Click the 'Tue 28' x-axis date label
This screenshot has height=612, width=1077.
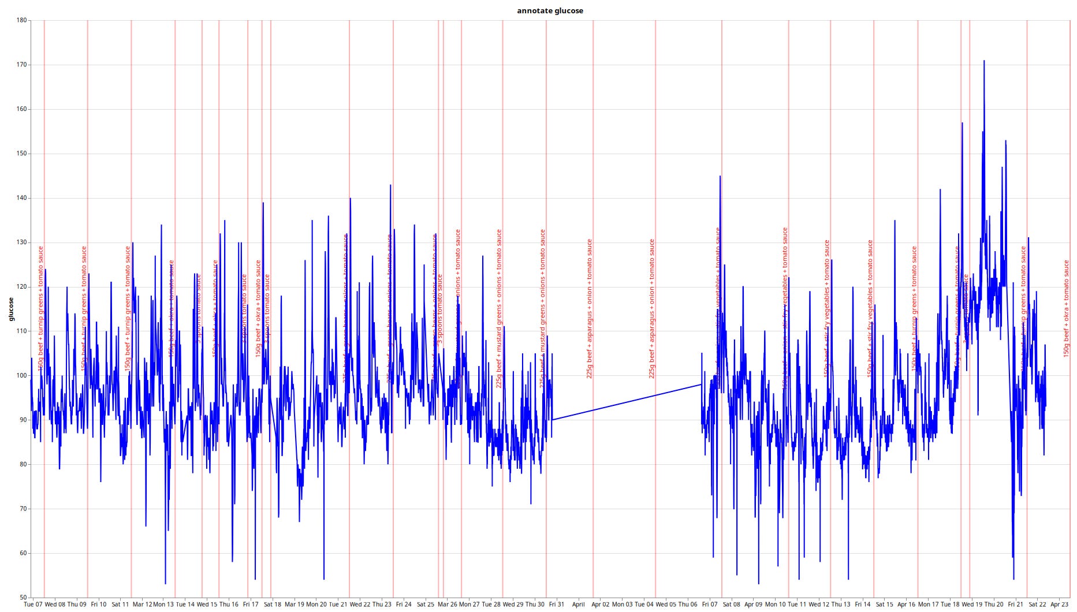point(491,605)
